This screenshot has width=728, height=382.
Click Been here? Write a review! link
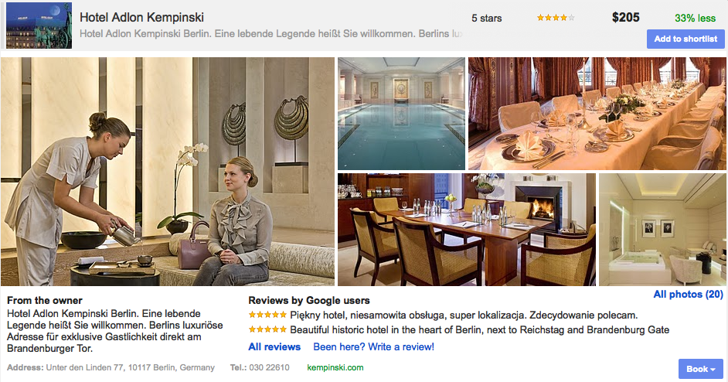[x=374, y=346]
